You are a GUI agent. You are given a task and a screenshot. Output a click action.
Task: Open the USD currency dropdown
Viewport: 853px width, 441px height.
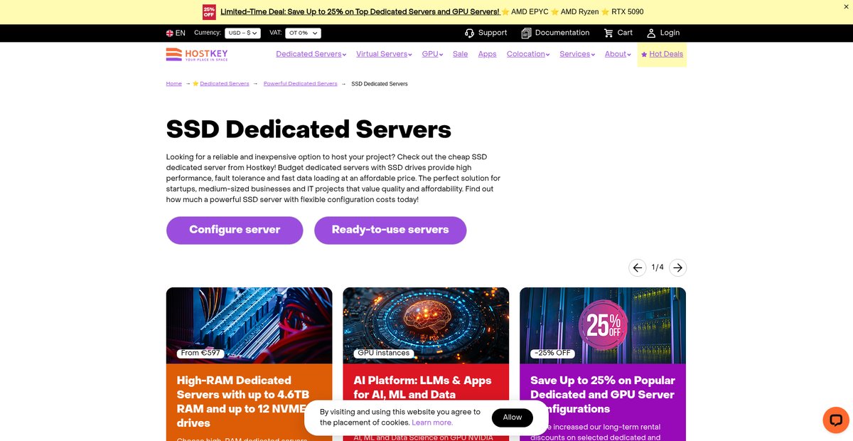coord(242,33)
